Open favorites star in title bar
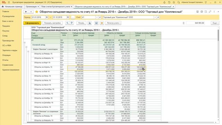Viewport: 222px width, 125px height. 174,2
